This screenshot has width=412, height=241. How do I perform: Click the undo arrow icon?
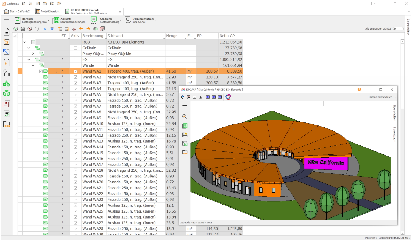37,29
